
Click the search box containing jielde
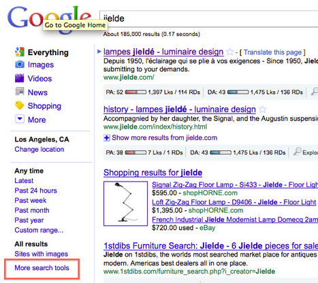(x=209, y=19)
